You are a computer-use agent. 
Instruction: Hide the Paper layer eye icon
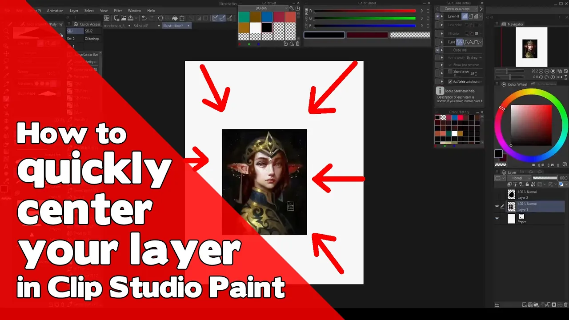tap(497, 218)
